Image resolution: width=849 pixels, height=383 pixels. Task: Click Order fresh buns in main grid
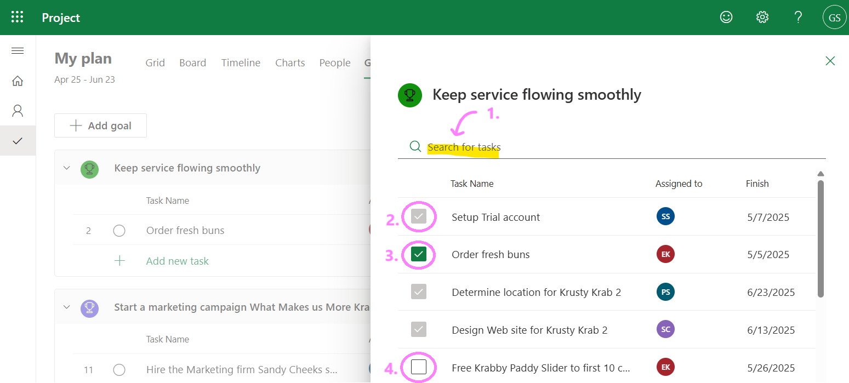[185, 231]
